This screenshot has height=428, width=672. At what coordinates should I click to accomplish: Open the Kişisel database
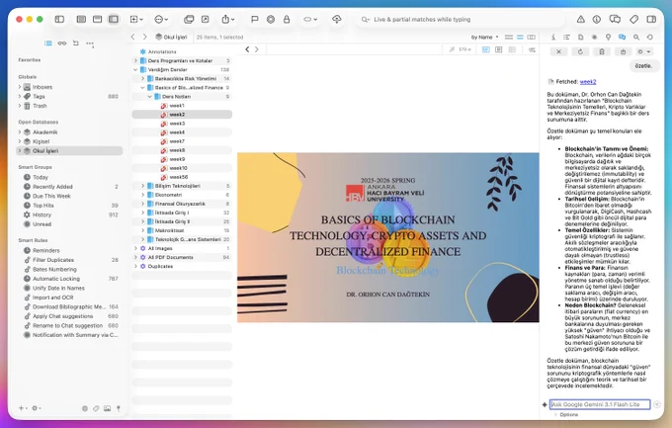[41, 141]
